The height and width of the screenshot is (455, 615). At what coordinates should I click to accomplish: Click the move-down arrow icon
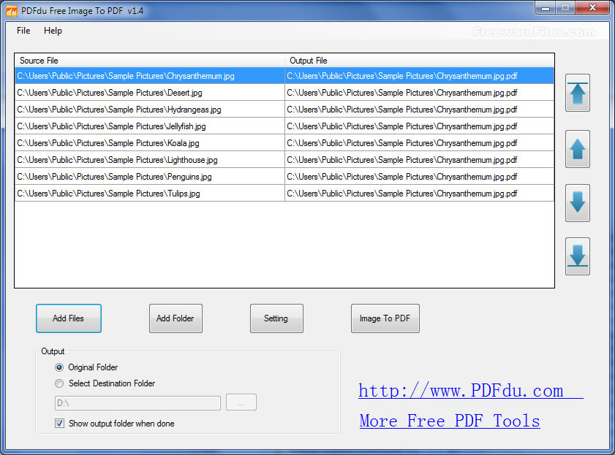tap(578, 203)
